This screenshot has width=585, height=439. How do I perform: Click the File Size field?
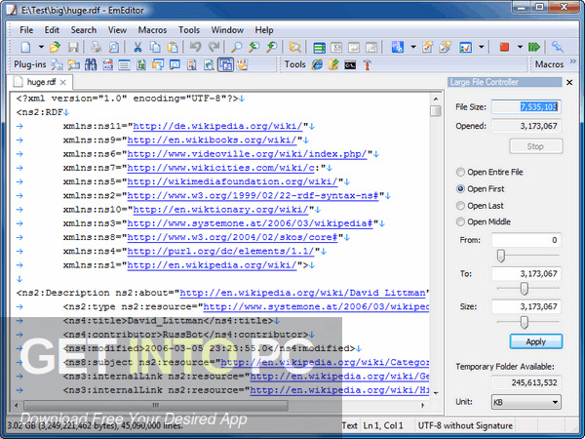pyautogui.click(x=526, y=107)
